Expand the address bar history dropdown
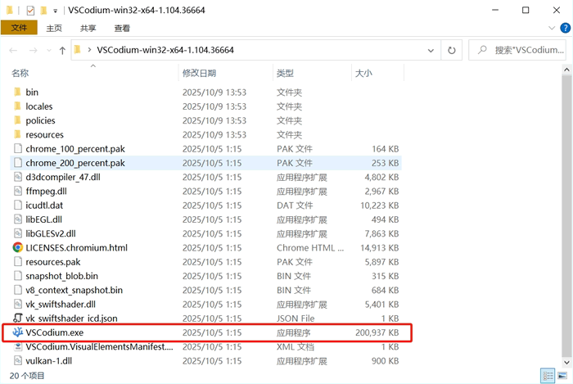Screen dimensions: 573x384 432,50
